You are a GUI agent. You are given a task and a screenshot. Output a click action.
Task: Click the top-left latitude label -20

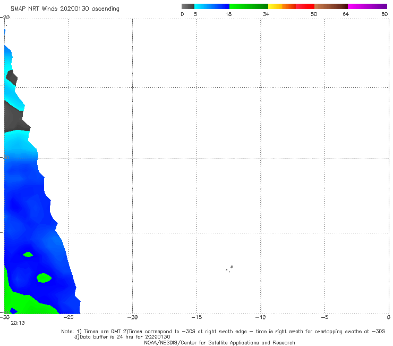pyautogui.click(x=5, y=18)
